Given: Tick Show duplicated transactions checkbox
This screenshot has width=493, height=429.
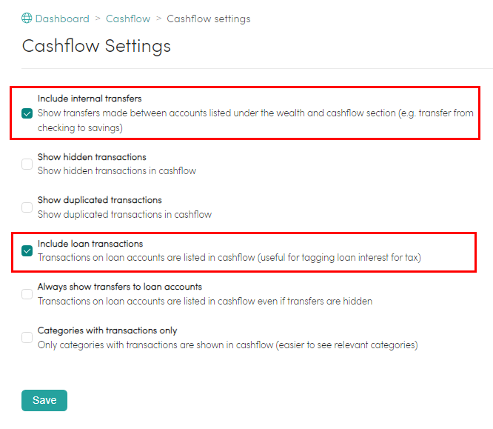Looking at the screenshot, I should pyautogui.click(x=27, y=207).
